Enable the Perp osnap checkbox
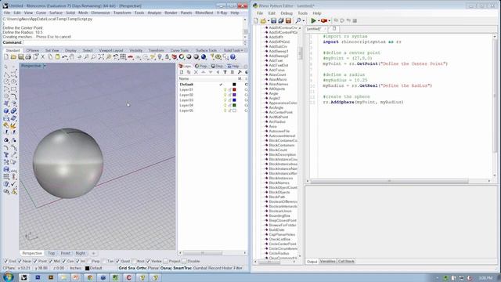 click(x=88, y=261)
